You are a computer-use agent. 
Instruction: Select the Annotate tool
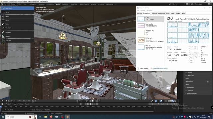[18, 32]
